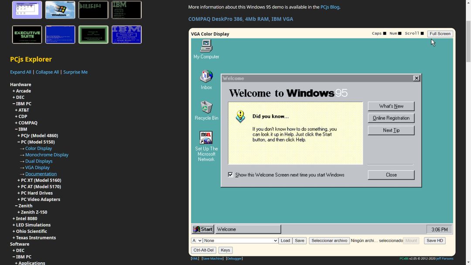
Task: Select the Windows 95 splash screen thumbnail
Action: [60, 9]
